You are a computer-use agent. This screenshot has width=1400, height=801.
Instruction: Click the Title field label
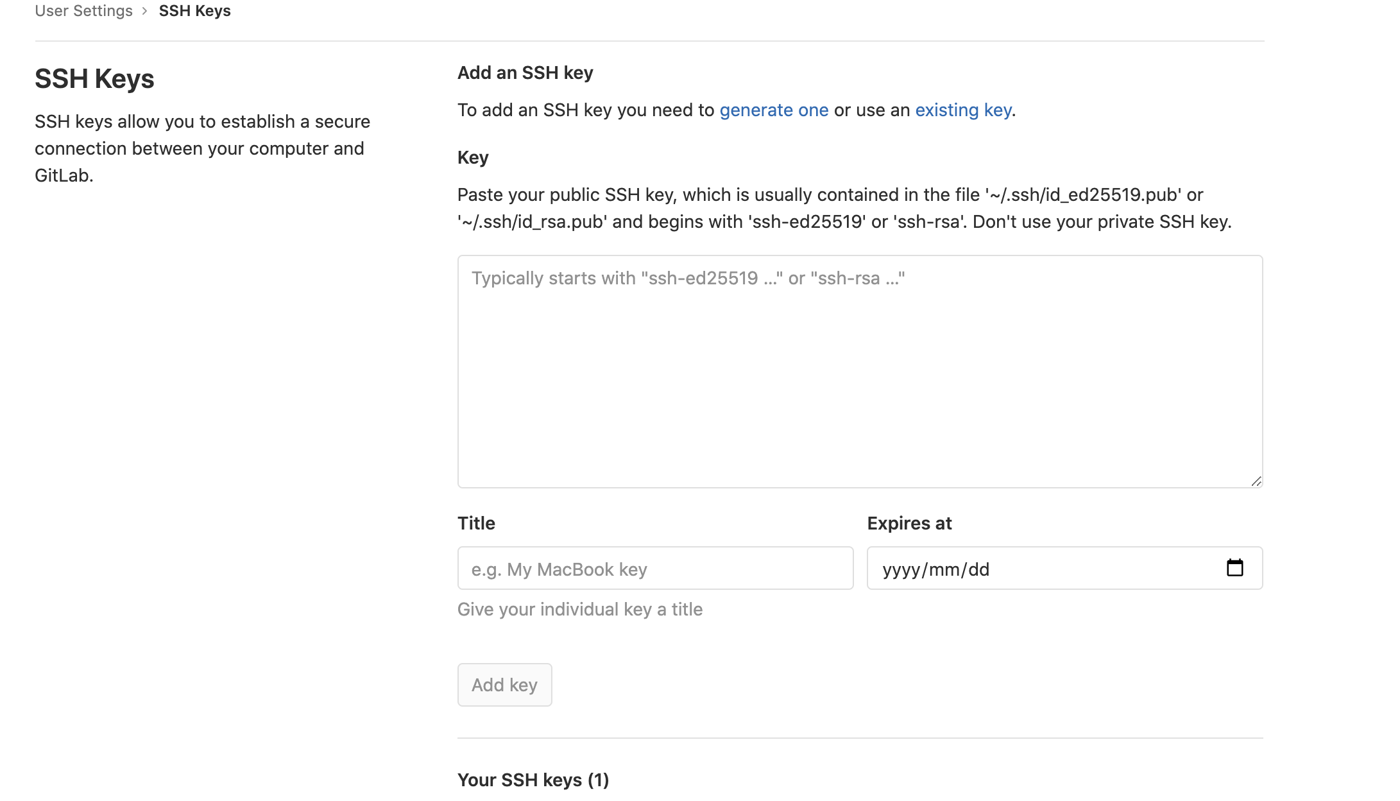pos(475,523)
